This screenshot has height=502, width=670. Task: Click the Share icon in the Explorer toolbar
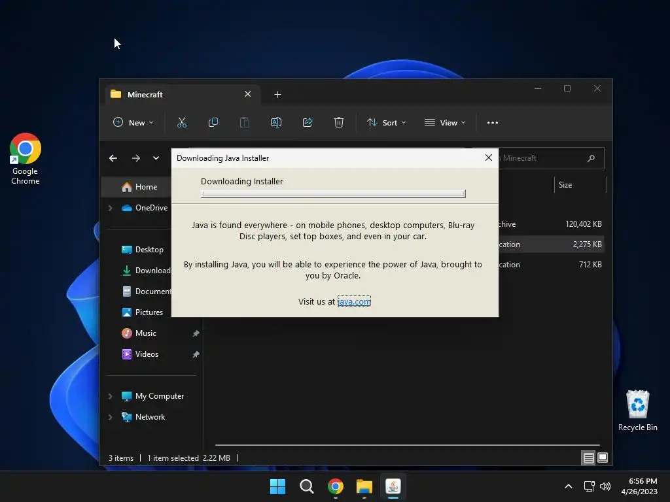pyautogui.click(x=308, y=122)
